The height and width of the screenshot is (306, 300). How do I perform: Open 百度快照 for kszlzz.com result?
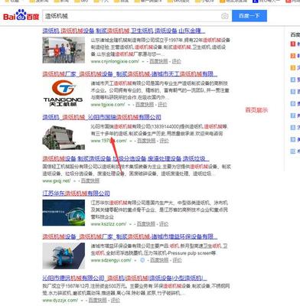click(146, 224)
